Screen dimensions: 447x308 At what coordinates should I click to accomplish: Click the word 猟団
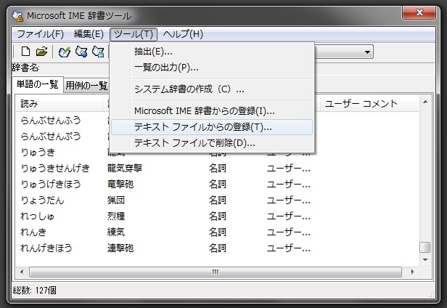point(116,200)
